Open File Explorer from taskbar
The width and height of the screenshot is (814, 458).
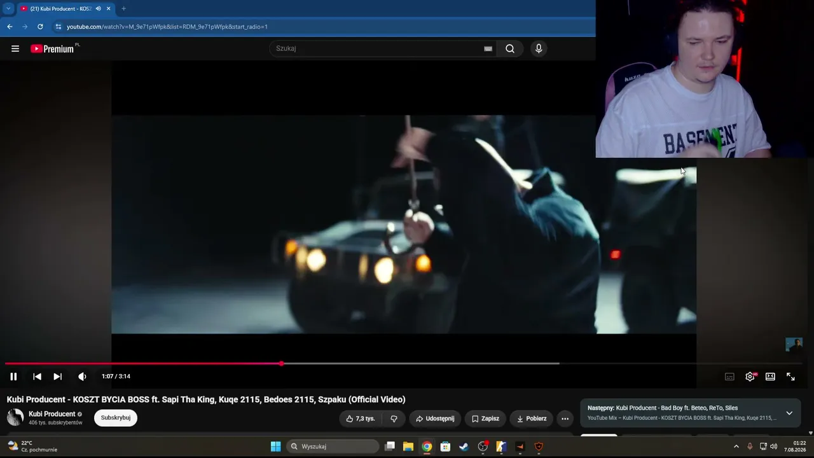[x=408, y=447]
